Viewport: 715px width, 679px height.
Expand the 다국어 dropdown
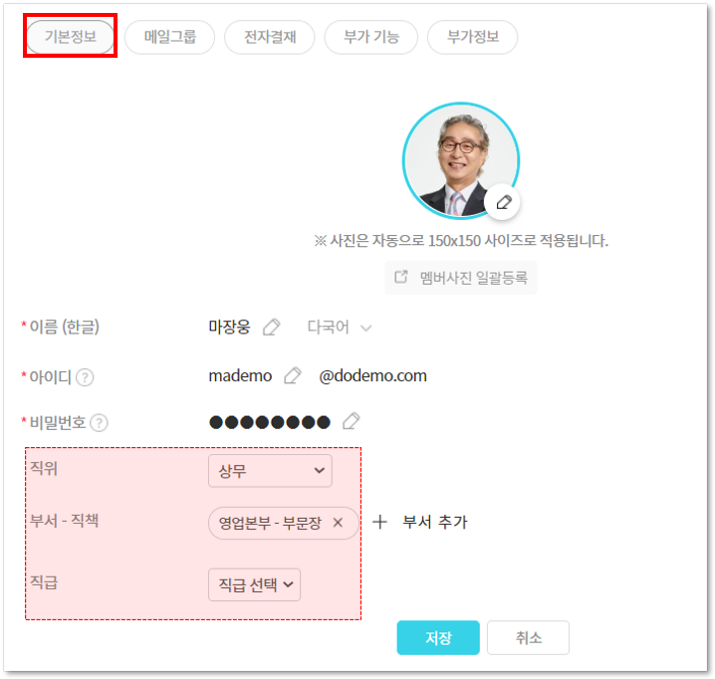(x=339, y=328)
